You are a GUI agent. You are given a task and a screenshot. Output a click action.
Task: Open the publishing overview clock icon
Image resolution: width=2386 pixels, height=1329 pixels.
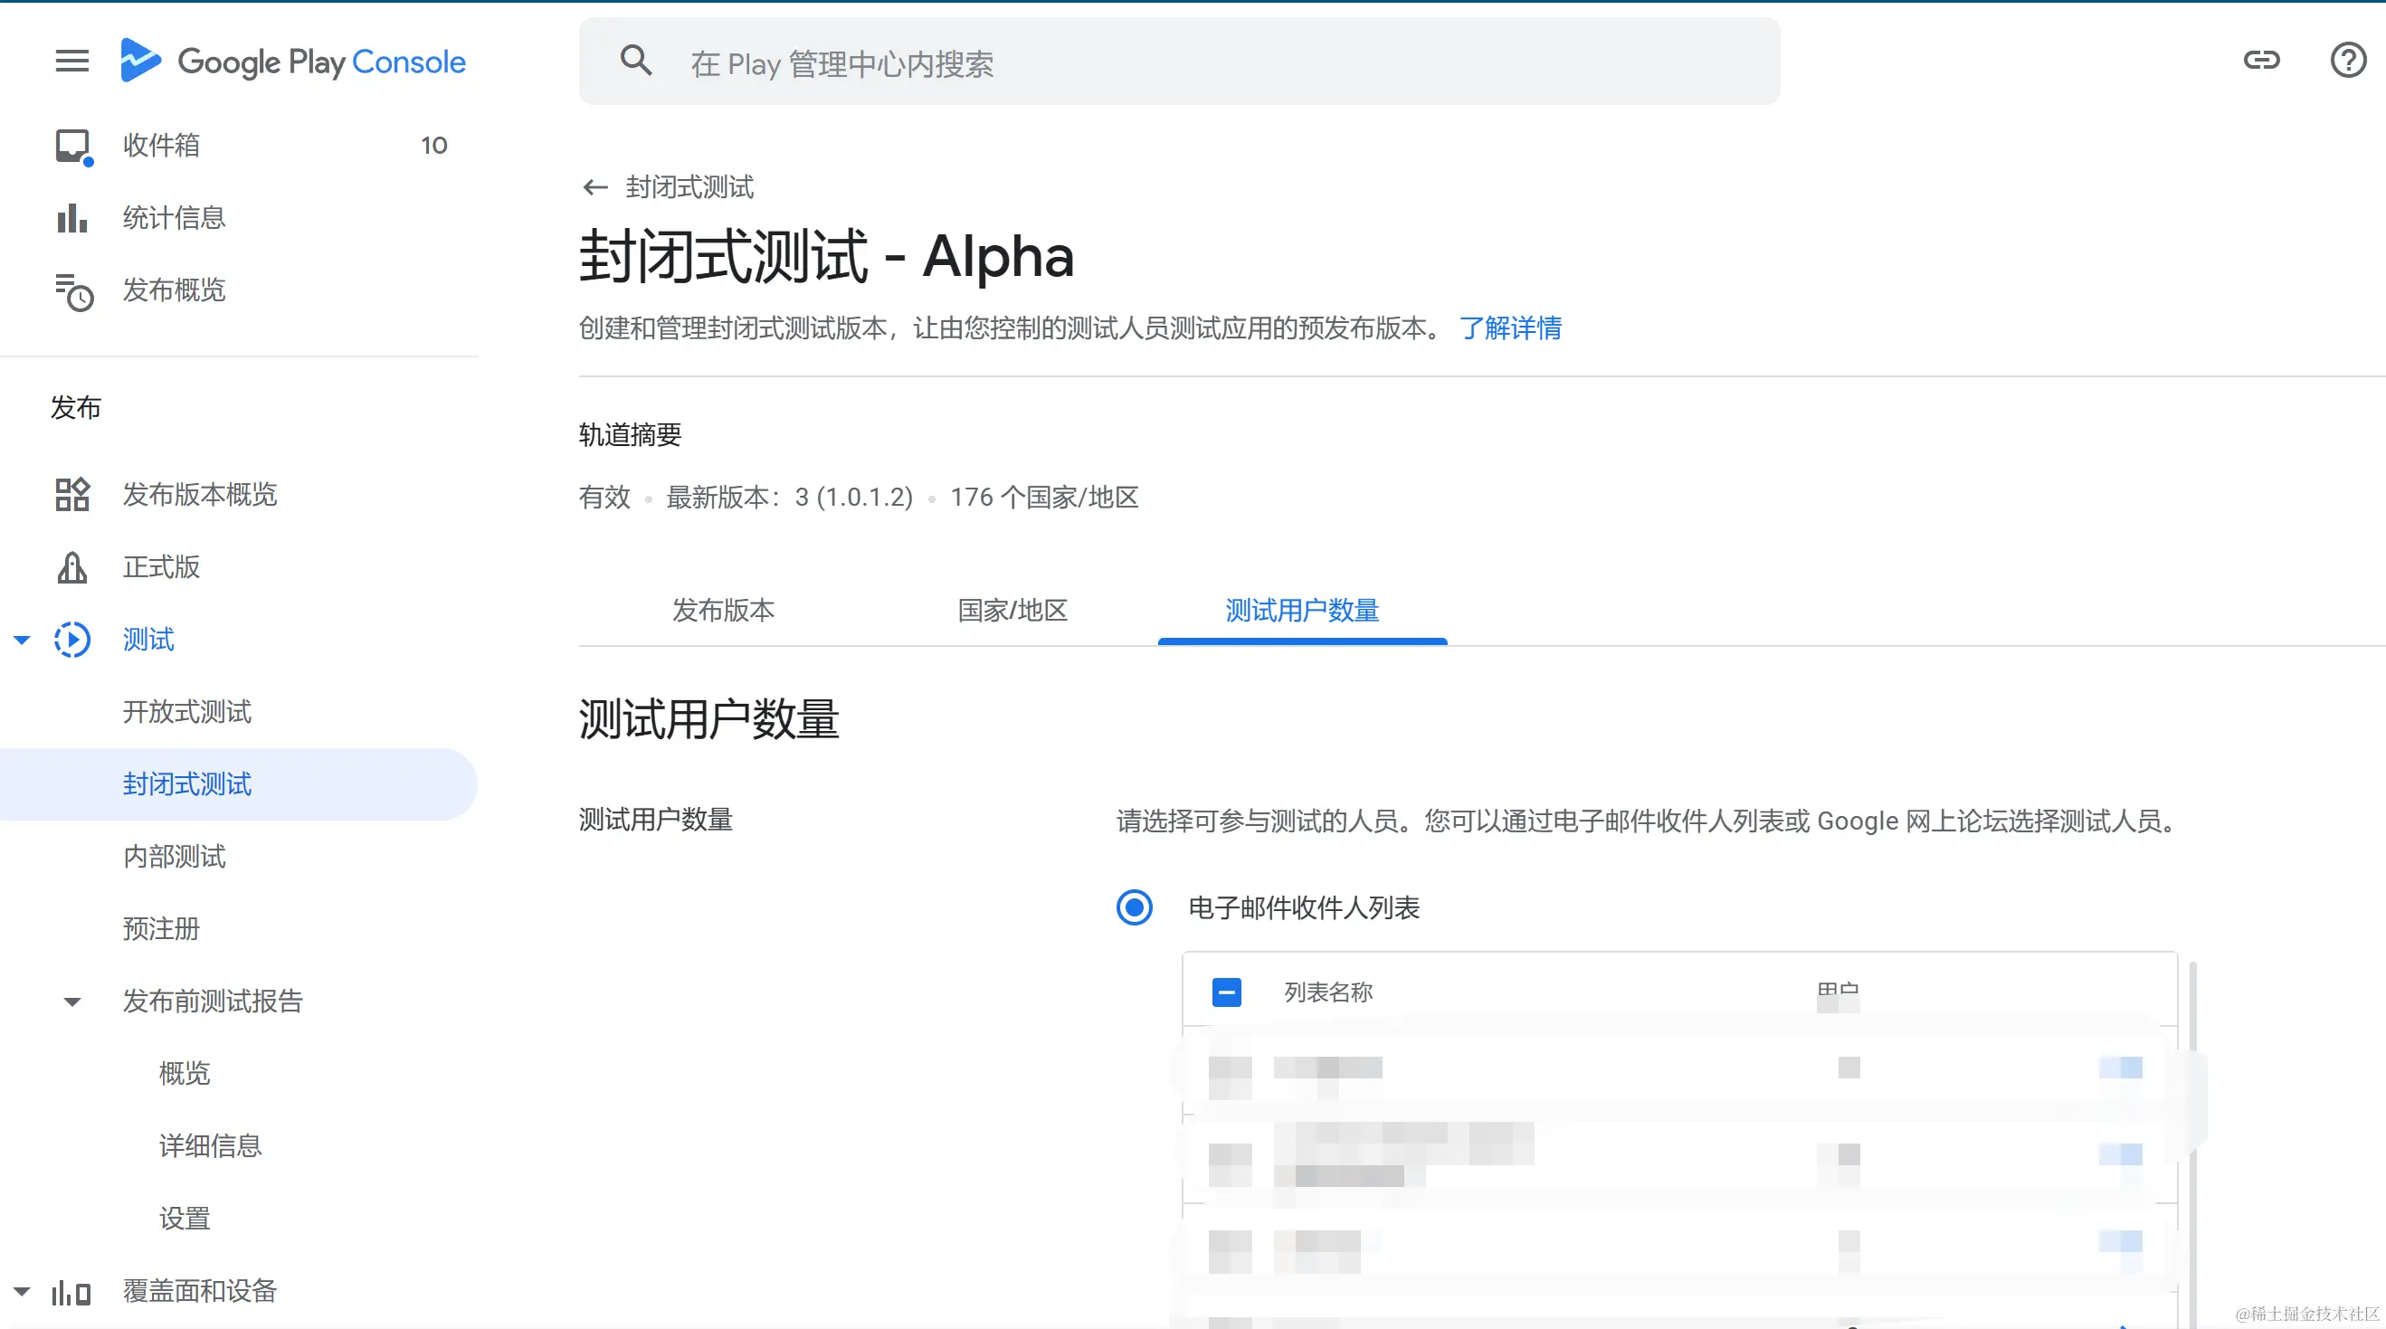point(73,291)
